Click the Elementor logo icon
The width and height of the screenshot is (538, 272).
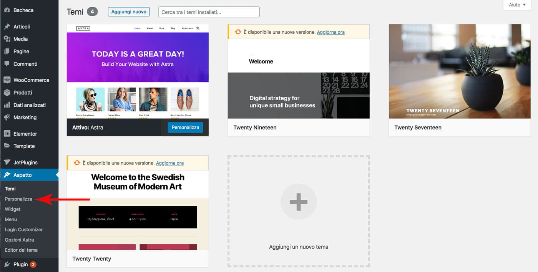[7, 134]
